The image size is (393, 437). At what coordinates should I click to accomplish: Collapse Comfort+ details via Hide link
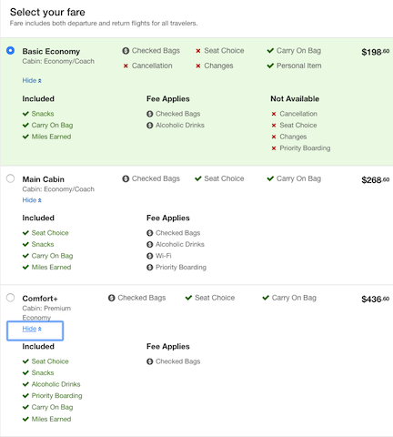(32, 329)
